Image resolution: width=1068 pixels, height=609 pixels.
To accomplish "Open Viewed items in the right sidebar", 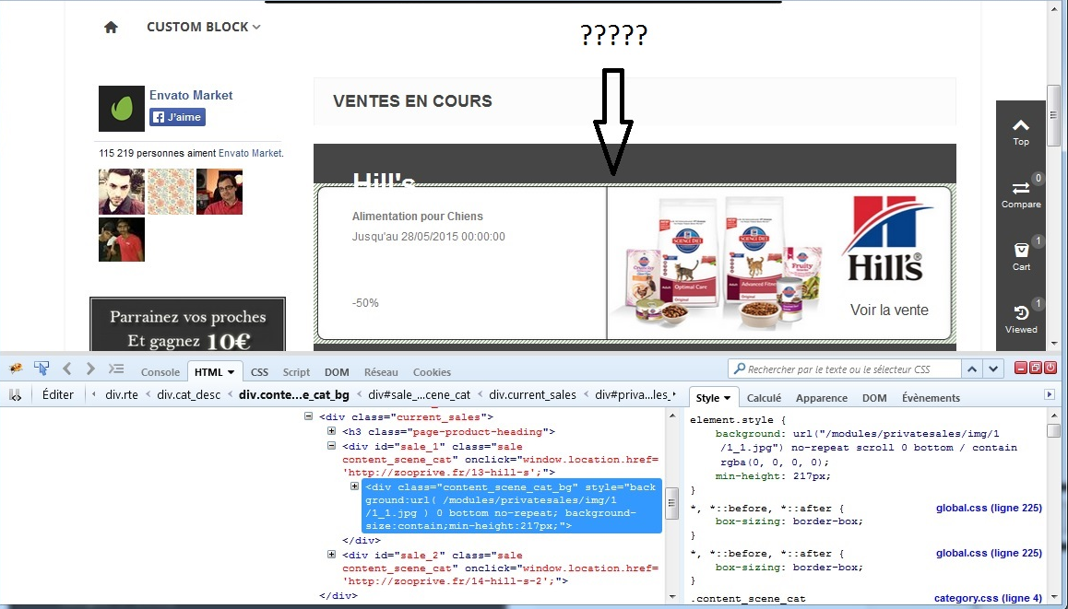I will [1020, 320].
